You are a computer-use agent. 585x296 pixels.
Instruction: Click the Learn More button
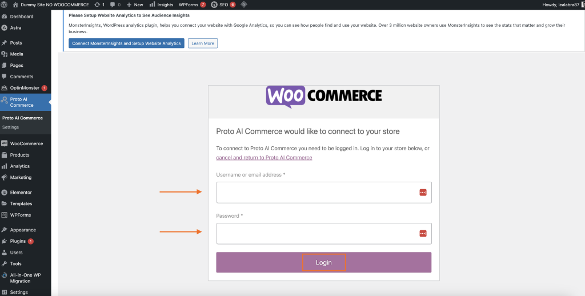click(203, 43)
